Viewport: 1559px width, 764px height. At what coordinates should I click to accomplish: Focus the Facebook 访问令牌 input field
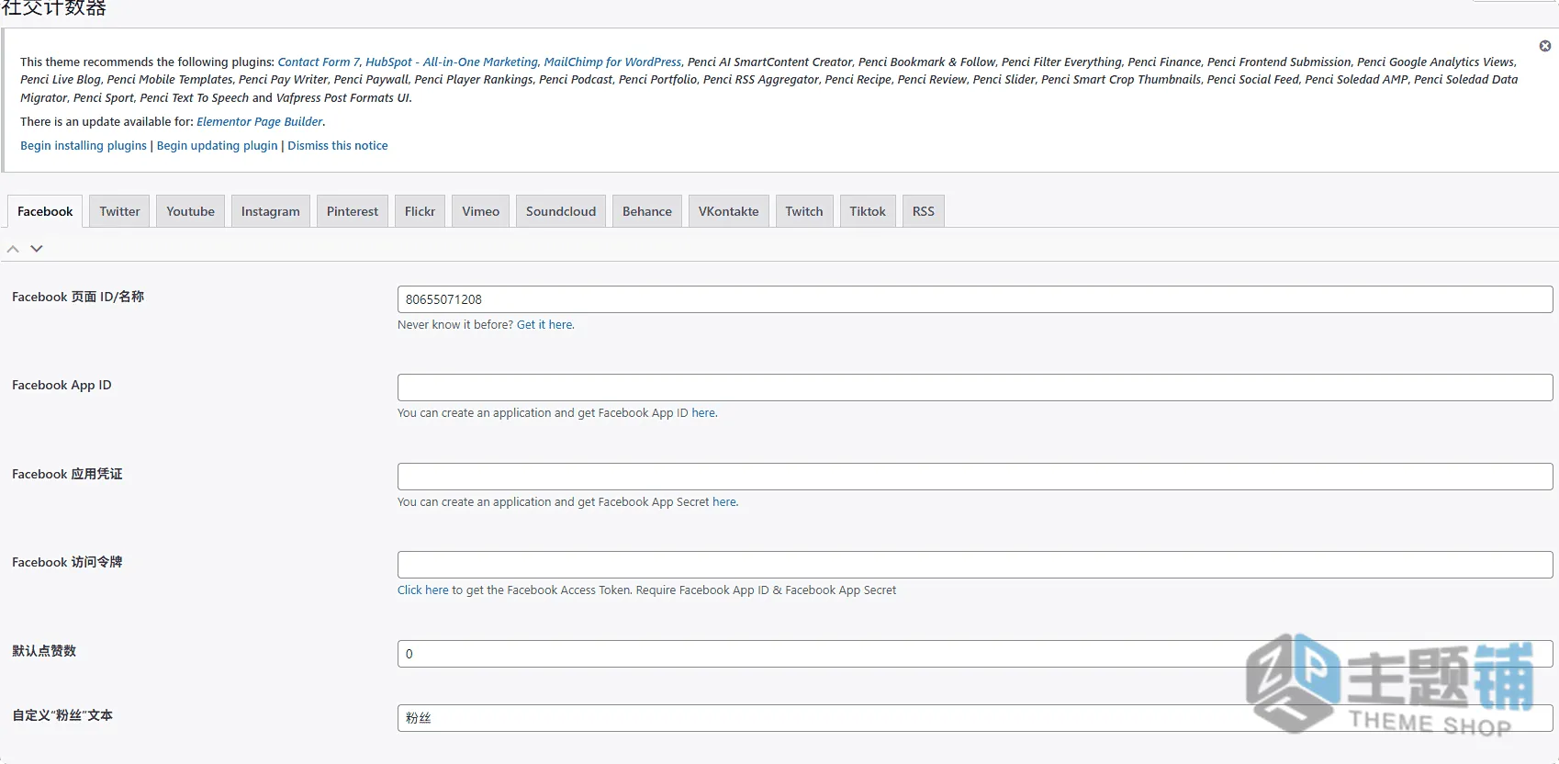[975, 565]
